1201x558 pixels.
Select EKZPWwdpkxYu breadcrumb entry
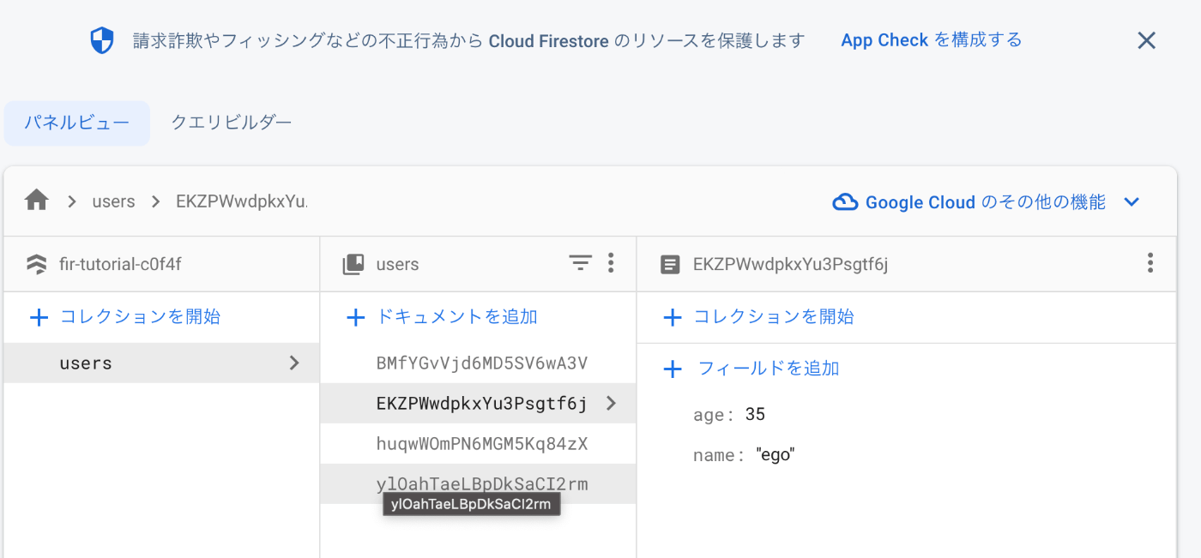point(241,201)
